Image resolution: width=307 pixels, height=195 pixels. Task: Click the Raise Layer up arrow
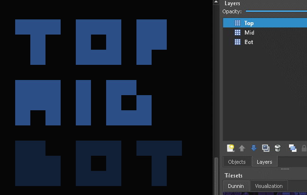(x=242, y=148)
